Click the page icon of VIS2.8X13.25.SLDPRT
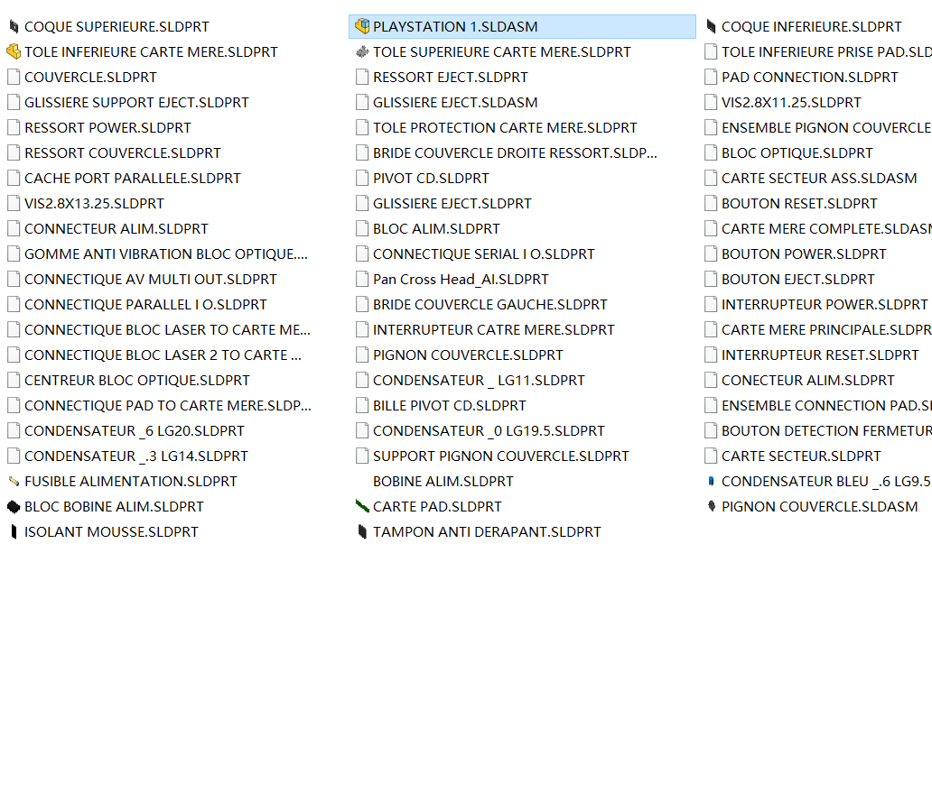This screenshot has width=932, height=811. [x=14, y=204]
